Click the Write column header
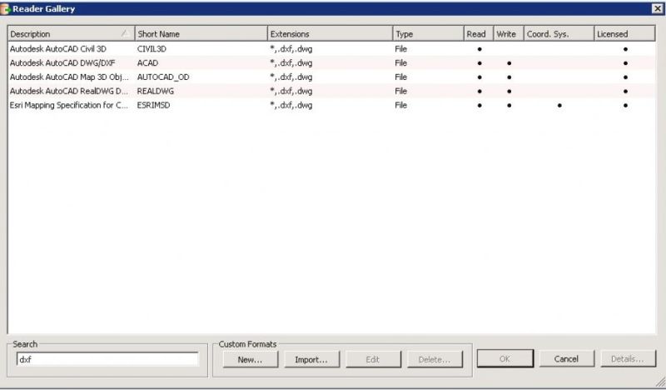Screen dimensions: 666x390 tap(509, 33)
